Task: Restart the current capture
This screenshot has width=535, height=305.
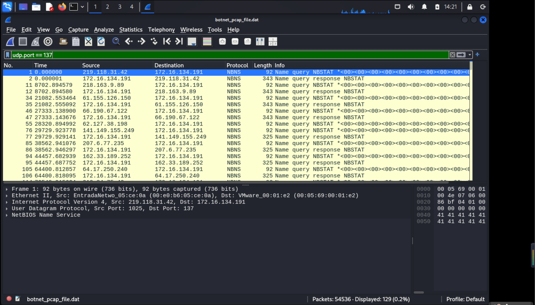Action: (x=35, y=42)
